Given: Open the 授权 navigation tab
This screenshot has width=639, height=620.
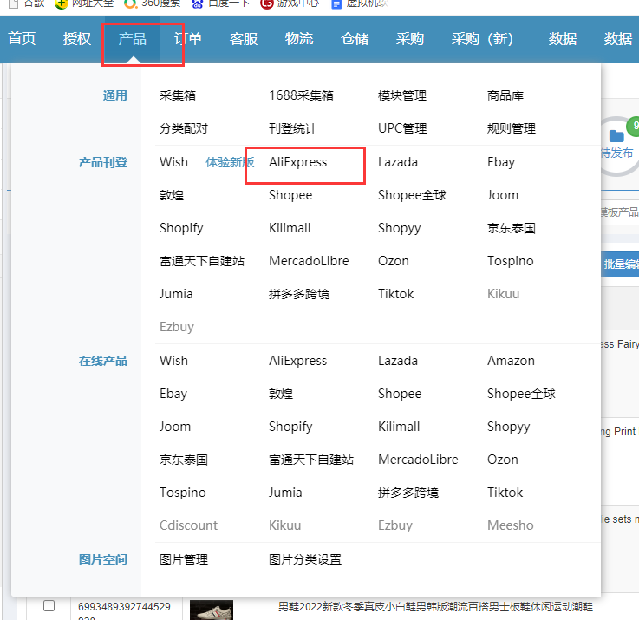Looking at the screenshot, I should coord(77,39).
